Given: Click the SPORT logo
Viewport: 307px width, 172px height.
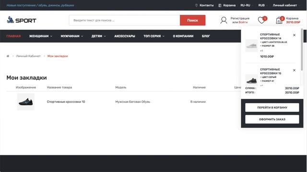Looking at the screenshot, I should tap(22, 20).
